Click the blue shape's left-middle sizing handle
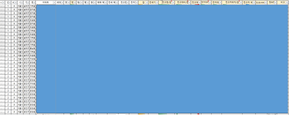This screenshot has width=289, height=115. tap(36, 59)
